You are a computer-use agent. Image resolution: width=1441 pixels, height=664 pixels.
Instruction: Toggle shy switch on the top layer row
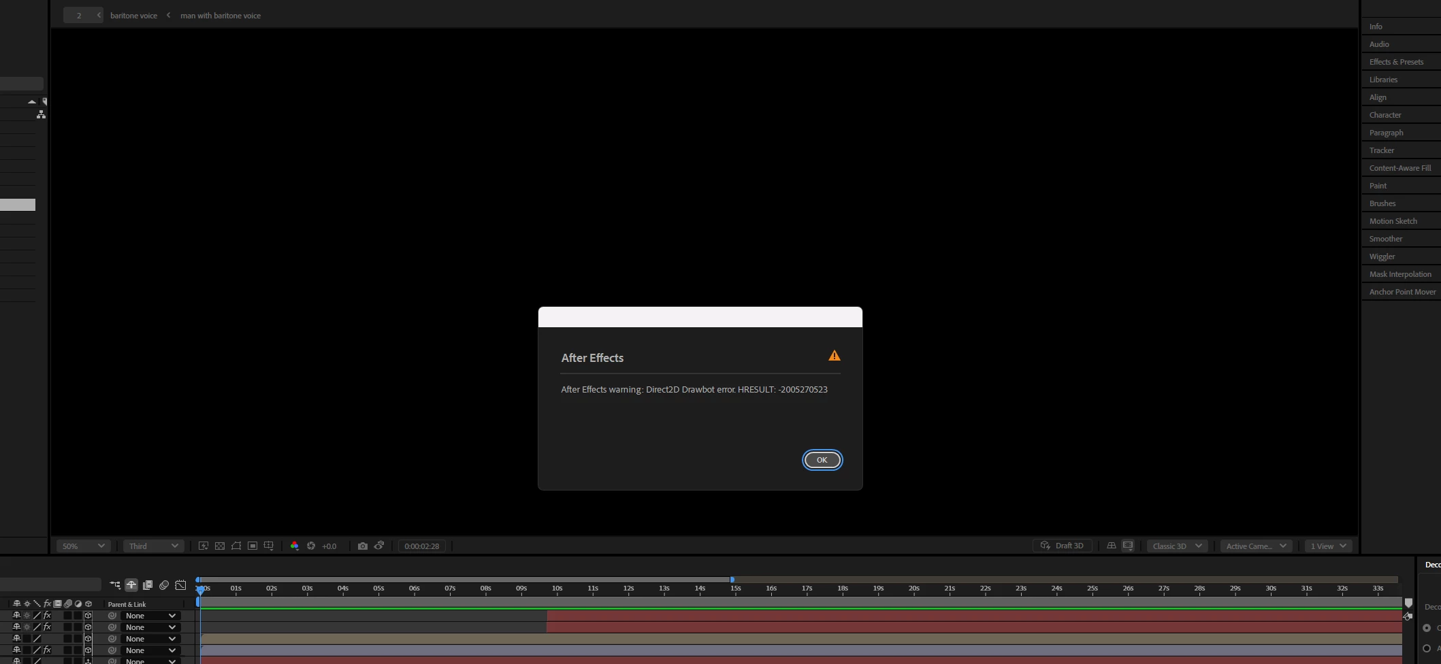[x=16, y=616]
